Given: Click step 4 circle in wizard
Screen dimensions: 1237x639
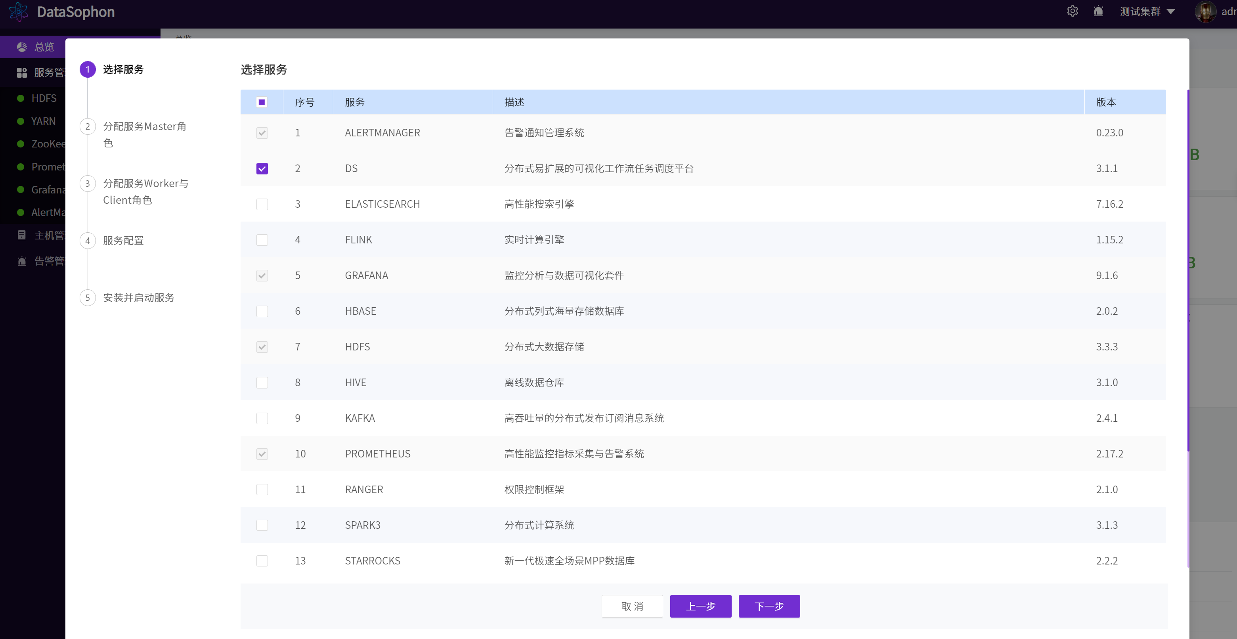Looking at the screenshot, I should coord(88,241).
